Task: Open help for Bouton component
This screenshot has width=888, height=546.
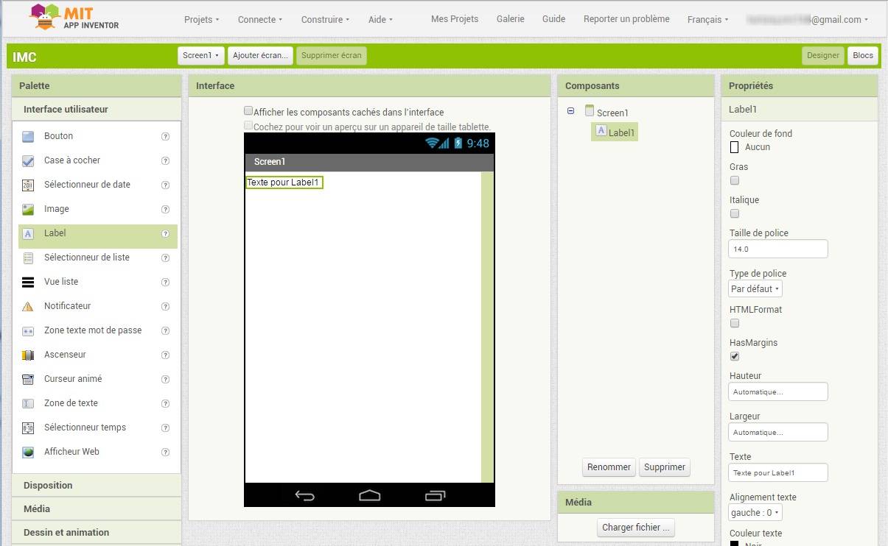Action: [x=166, y=136]
